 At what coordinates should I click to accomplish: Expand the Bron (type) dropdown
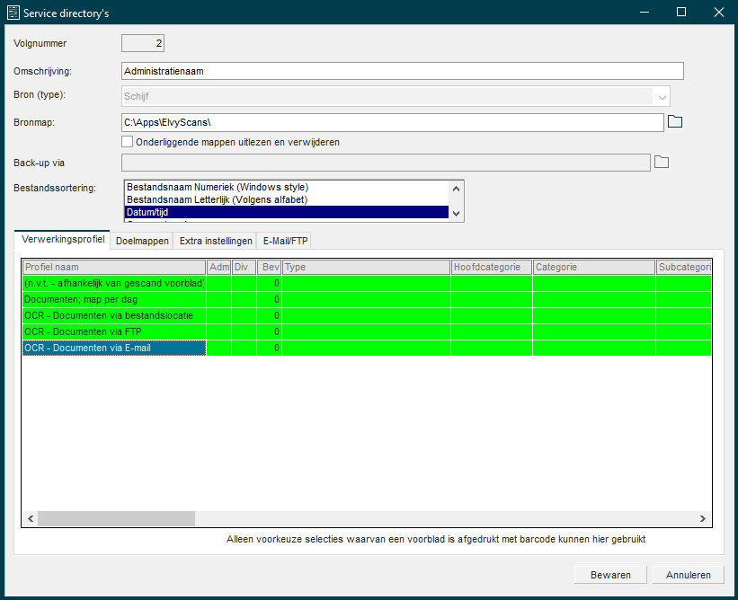(x=662, y=96)
